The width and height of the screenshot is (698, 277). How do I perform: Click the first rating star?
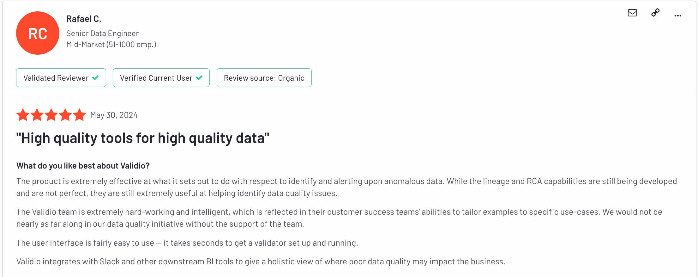(x=23, y=115)
